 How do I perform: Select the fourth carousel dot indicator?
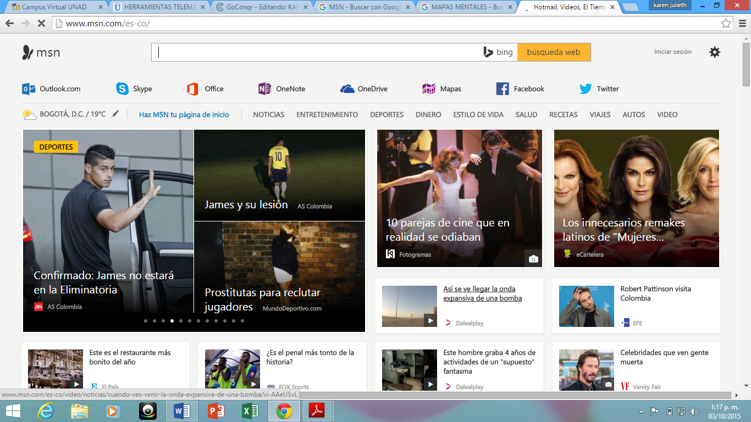[x=172, y=321]
